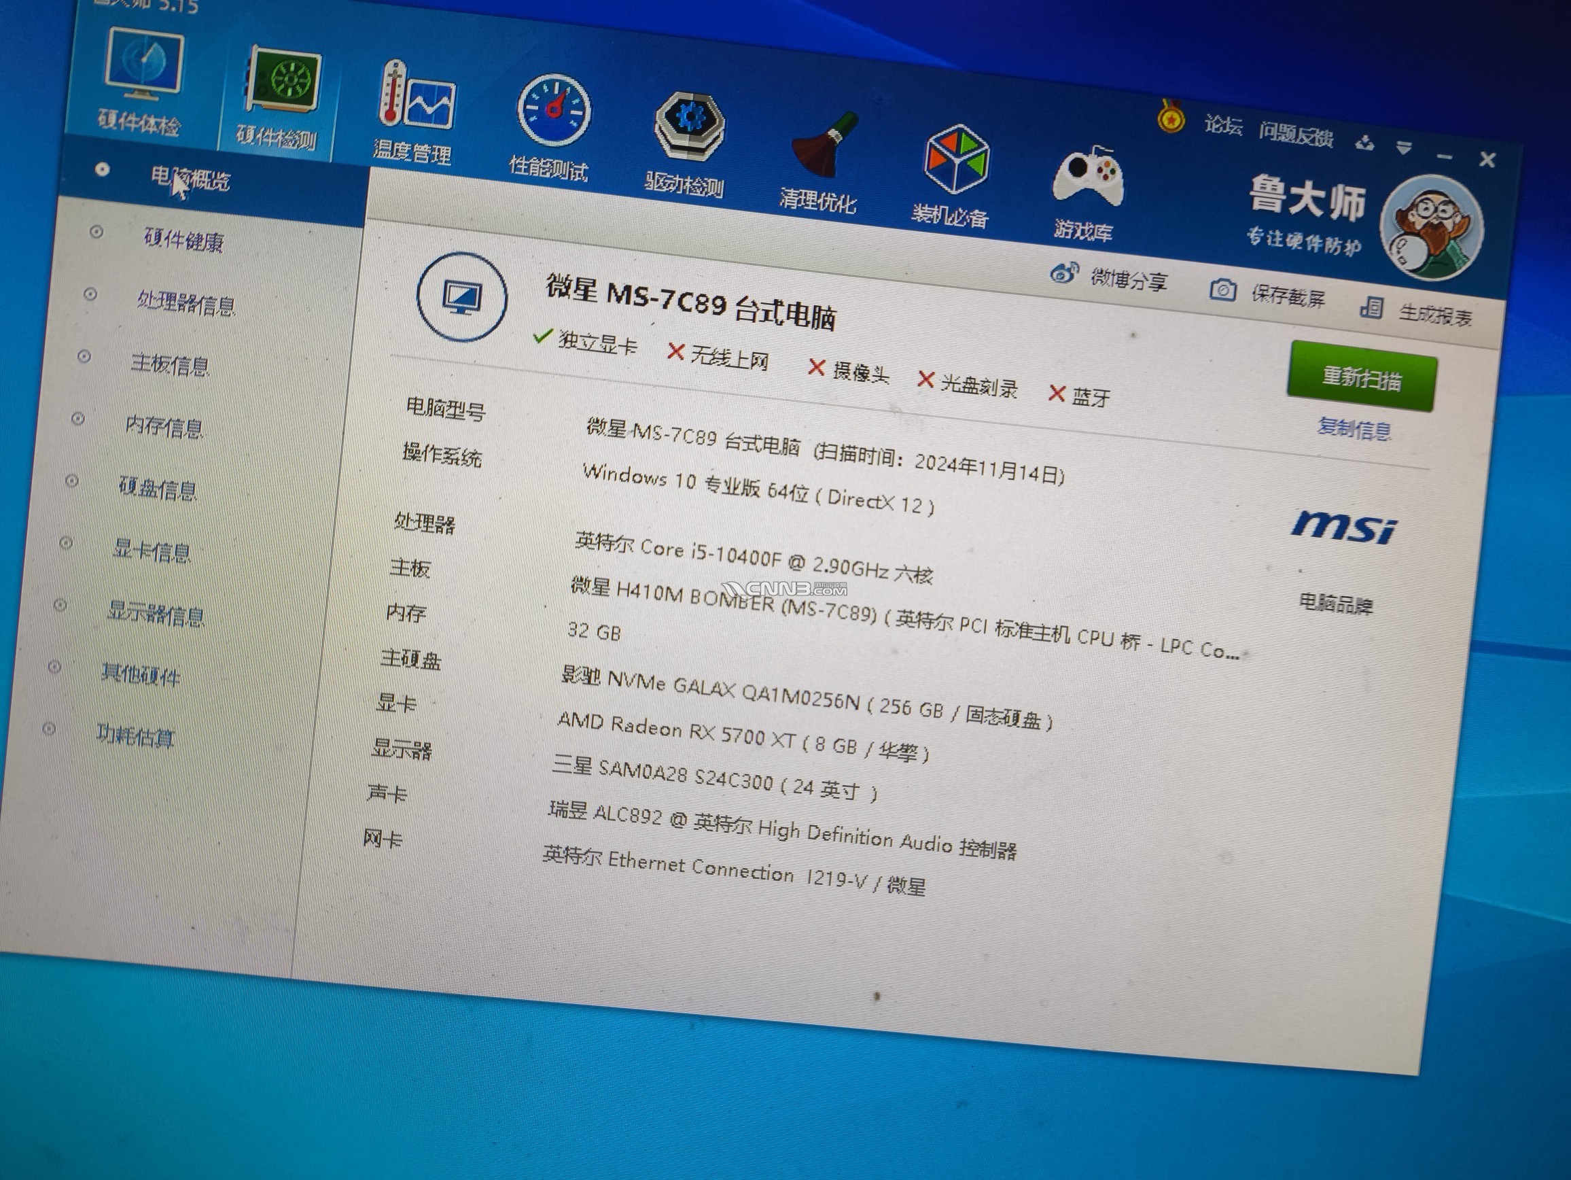Click the Weibo share icon

tap(1065, 272)
